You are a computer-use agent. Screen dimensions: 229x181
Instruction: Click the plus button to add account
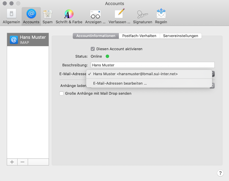[x=12, y=162]
